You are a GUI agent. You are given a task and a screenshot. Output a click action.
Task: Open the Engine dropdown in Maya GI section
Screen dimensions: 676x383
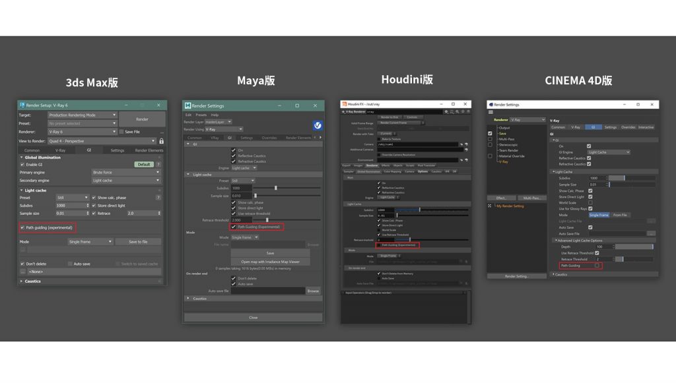243,168
